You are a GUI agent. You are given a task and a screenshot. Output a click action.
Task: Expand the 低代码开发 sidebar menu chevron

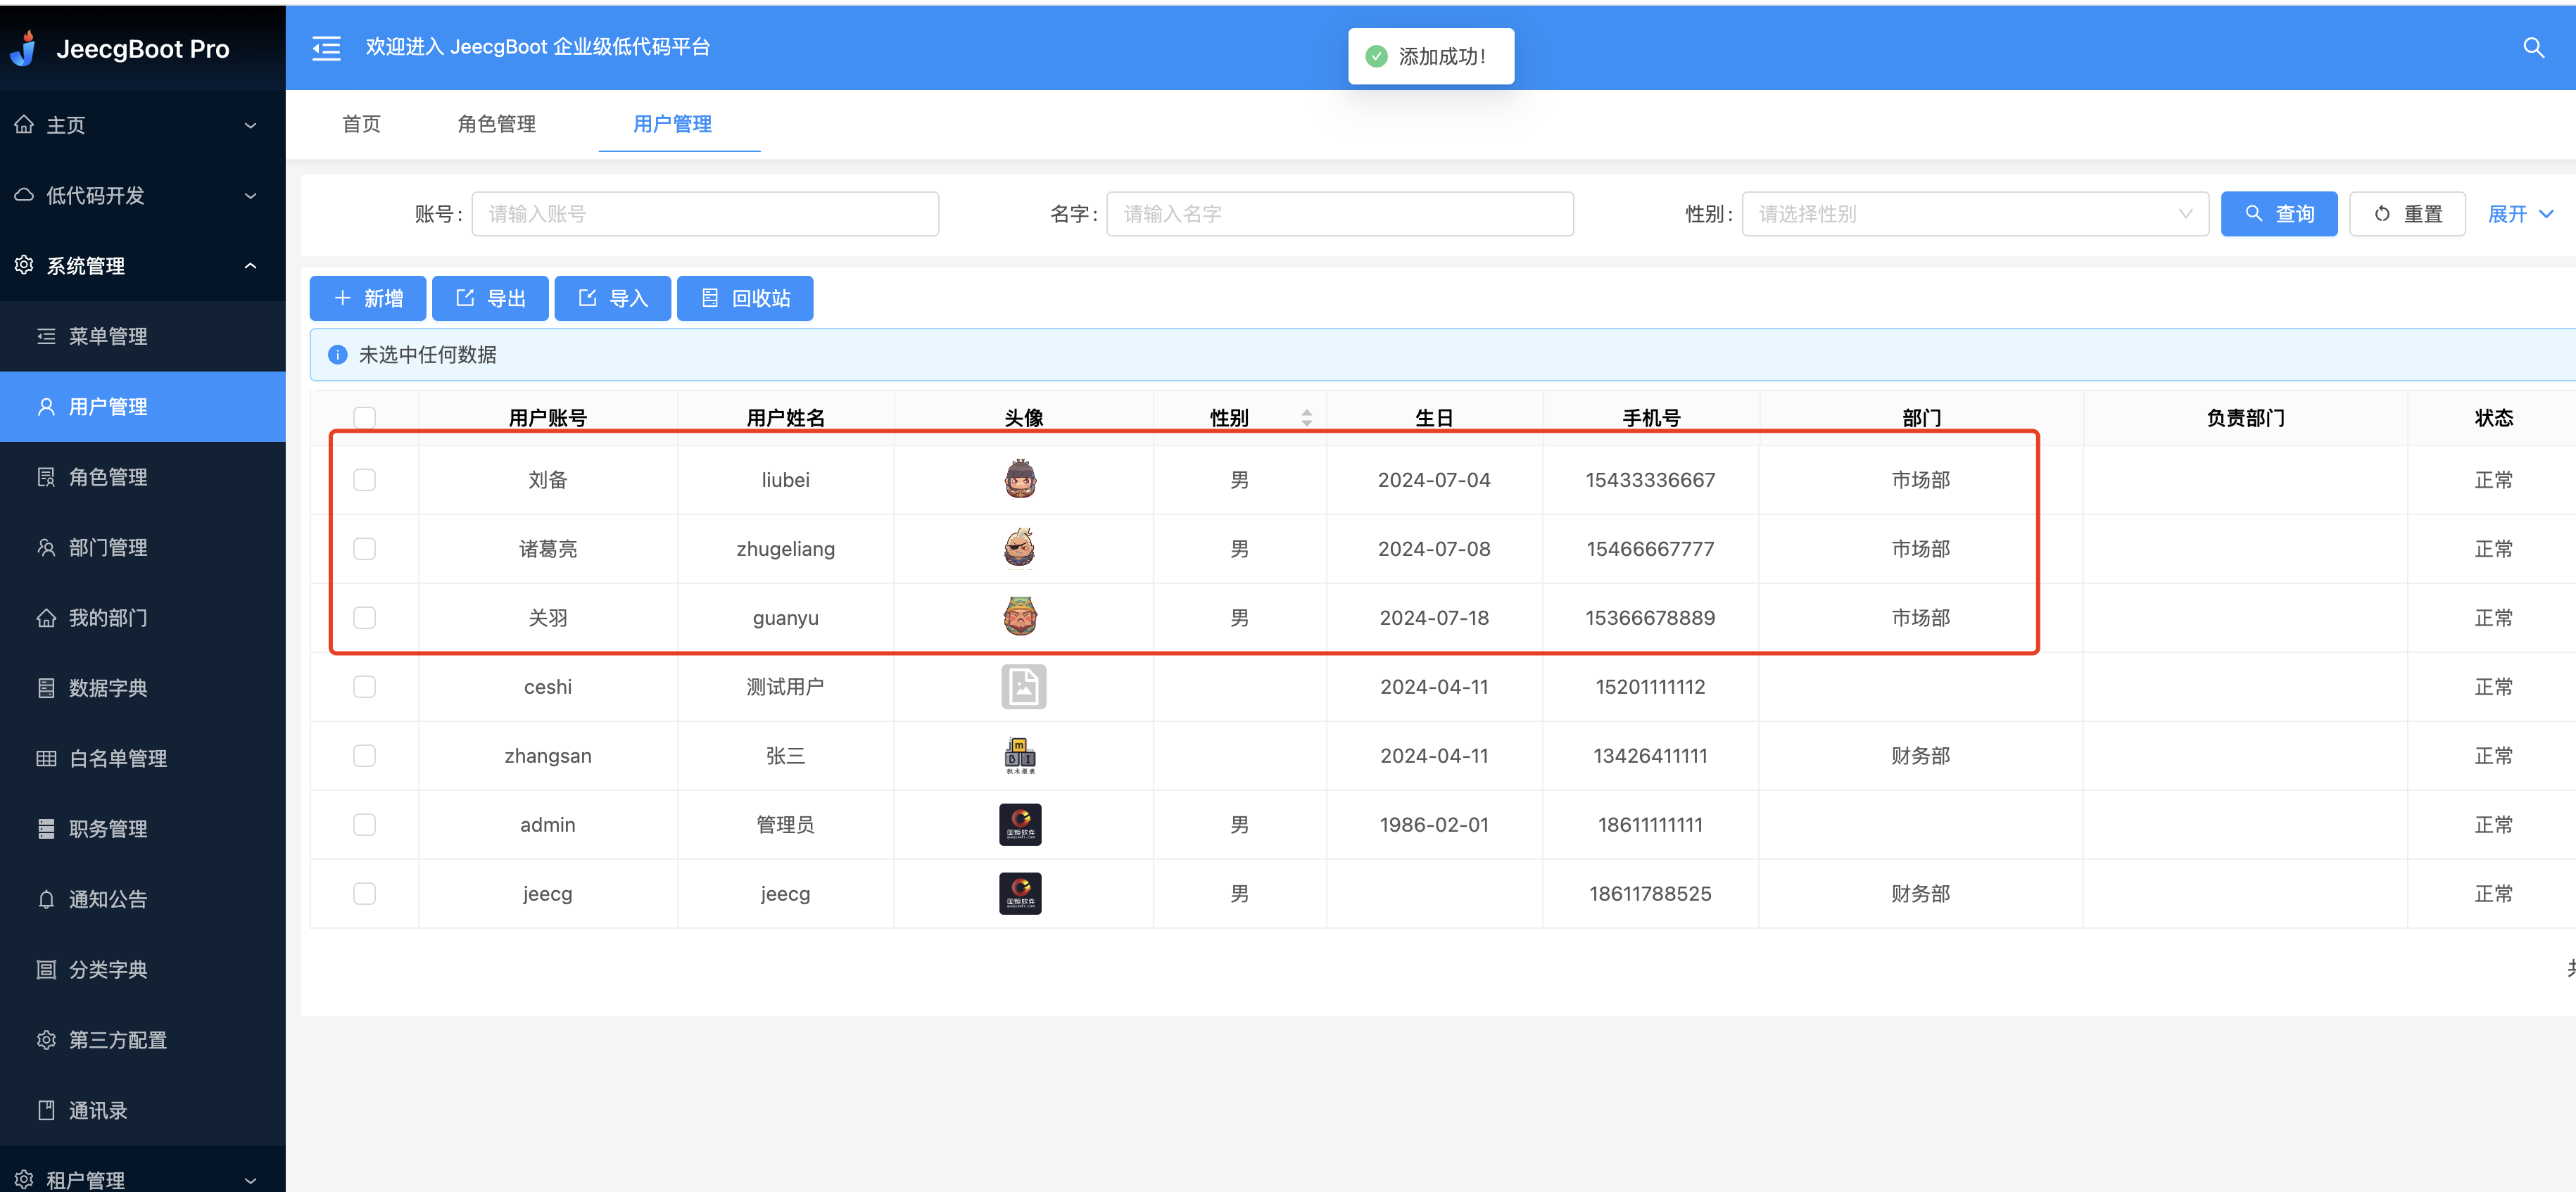(x=251, y=195)
